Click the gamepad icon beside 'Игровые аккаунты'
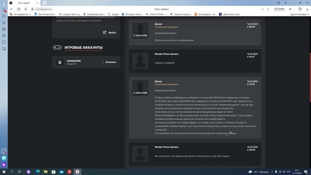 pyautogui.click(x=57, y=48)
